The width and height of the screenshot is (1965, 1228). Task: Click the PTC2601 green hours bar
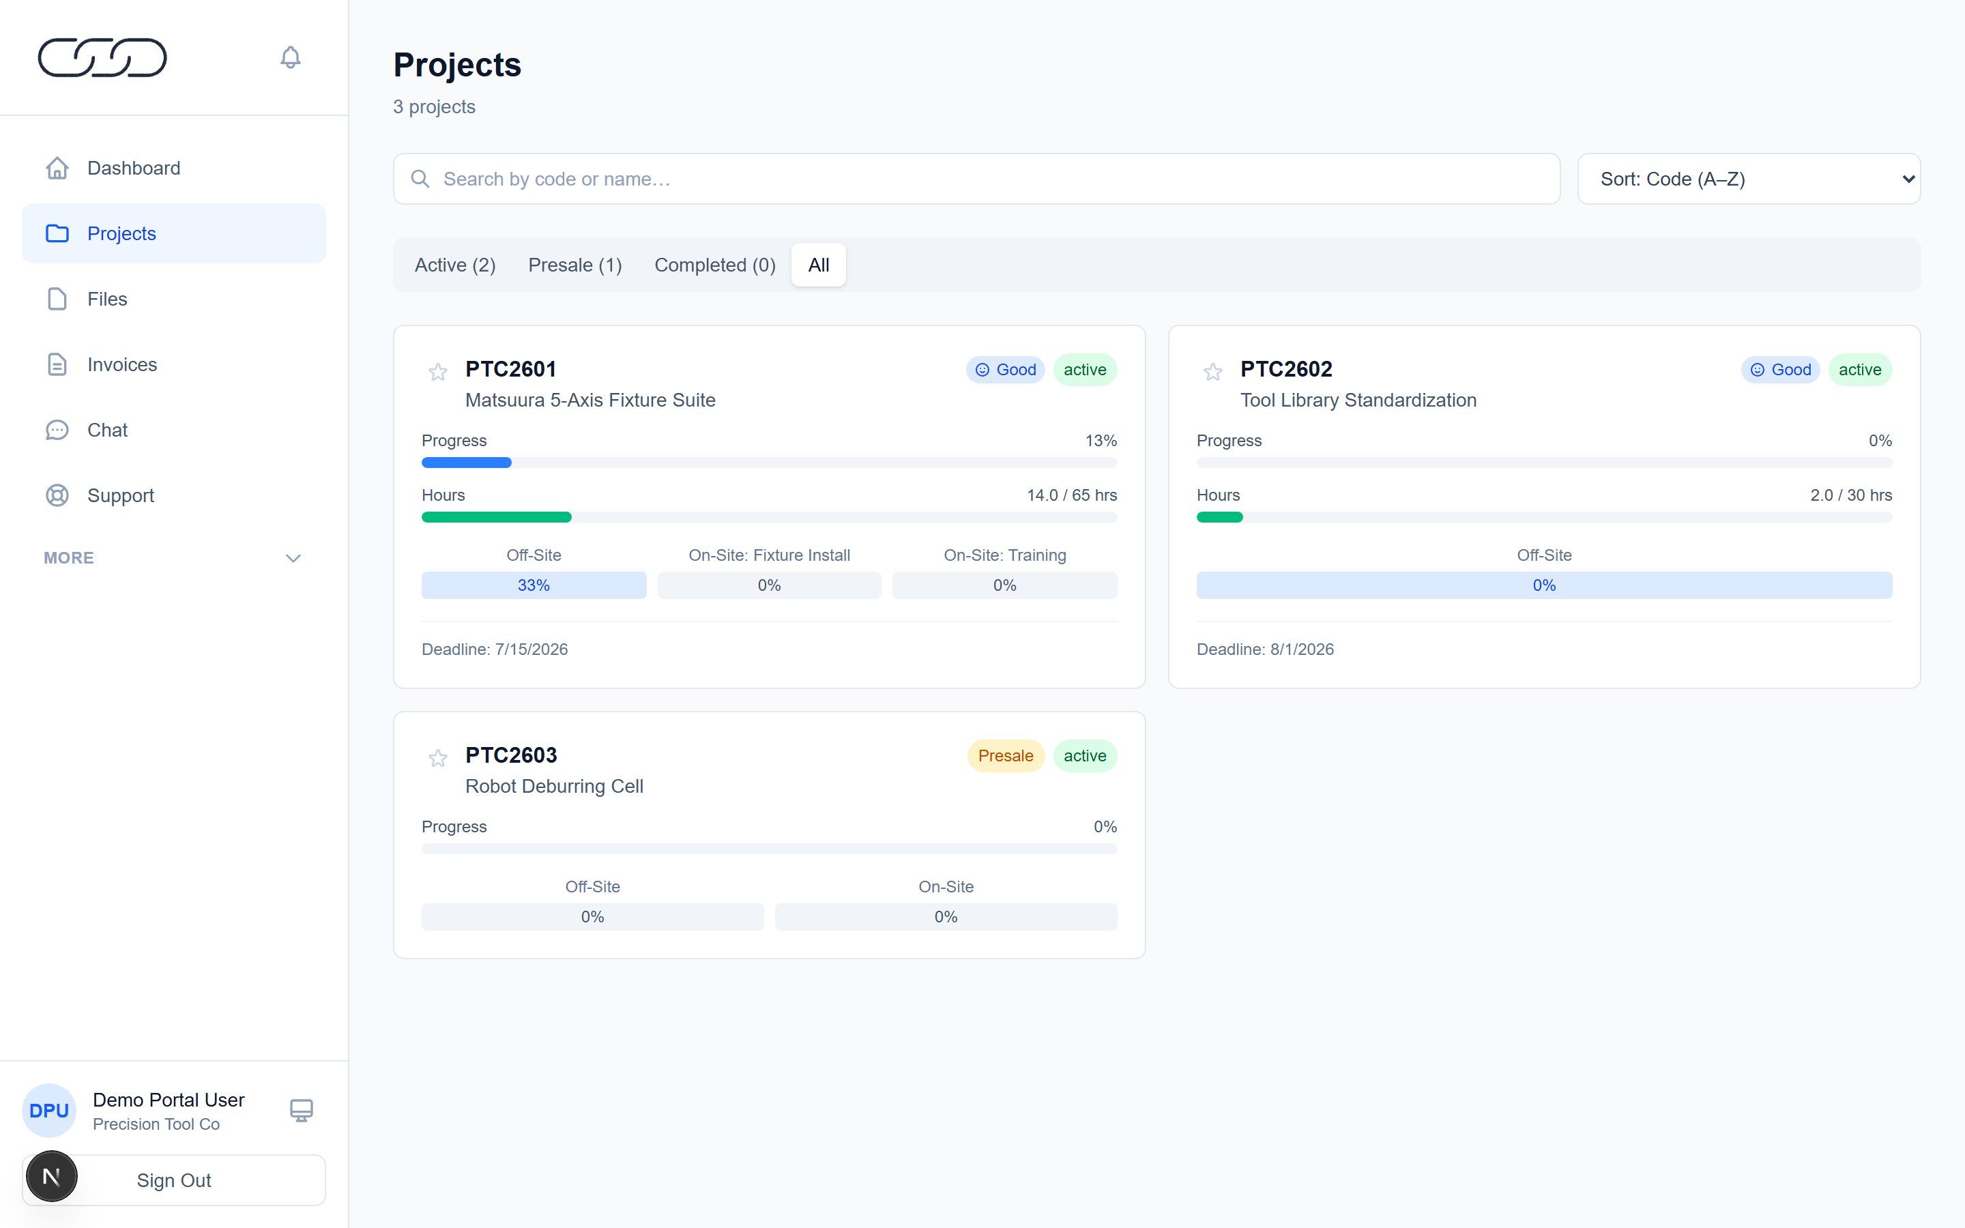tap(496, 517)
